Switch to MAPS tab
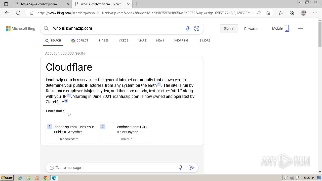322x181 pixels. click(142, 40)
